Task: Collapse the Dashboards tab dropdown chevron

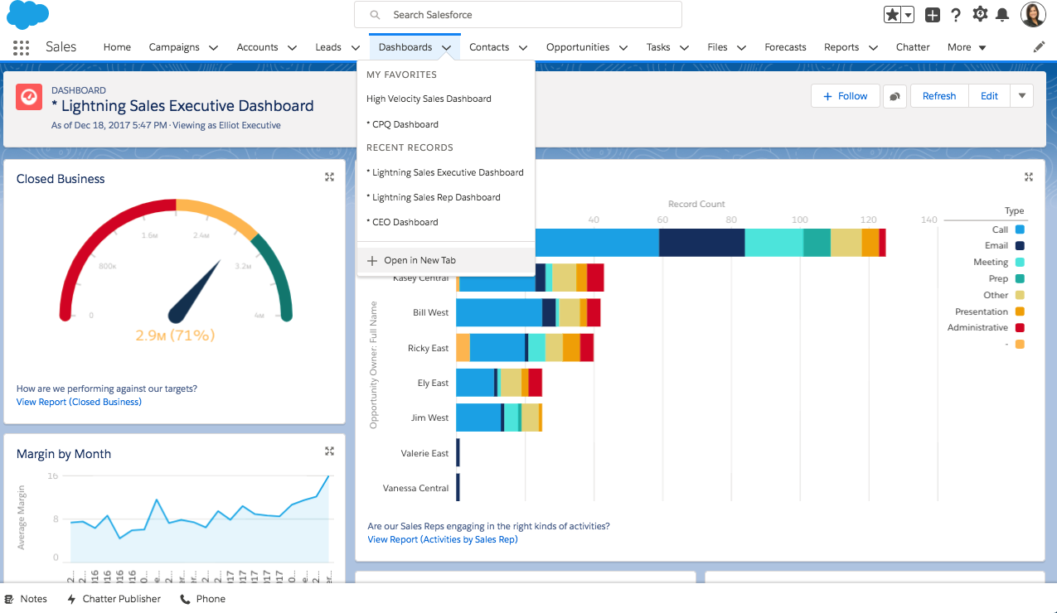Action: point(446,48)
